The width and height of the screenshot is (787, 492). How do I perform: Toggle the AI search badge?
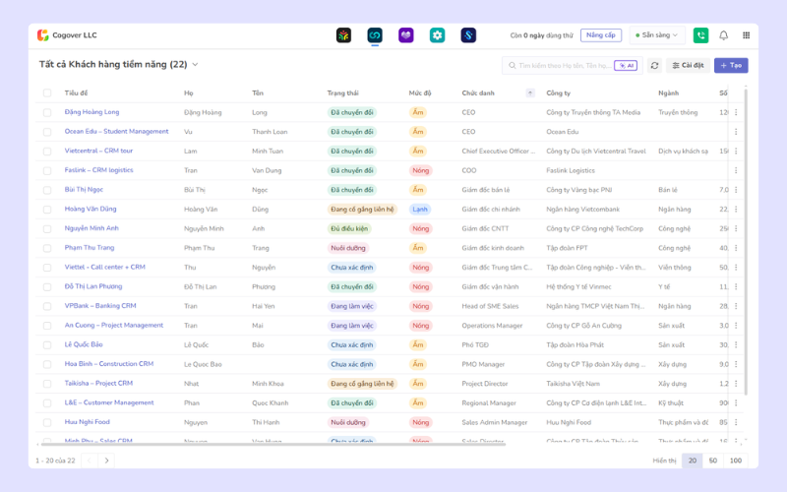pos(626,65)
